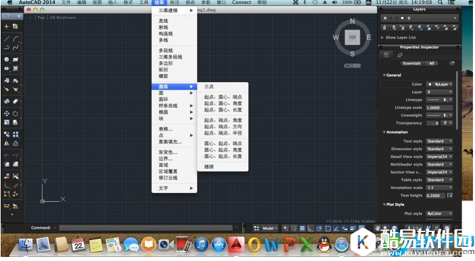Toggle Snap mode in the status bar
Screen dimensions: 475x261
[x=294, y=229]
